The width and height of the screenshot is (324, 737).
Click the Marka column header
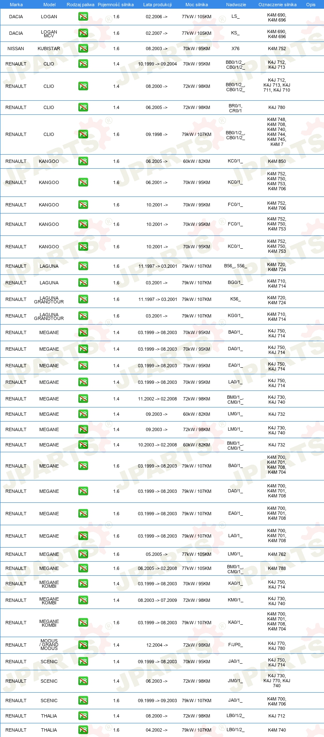click(x=16, y=5)
